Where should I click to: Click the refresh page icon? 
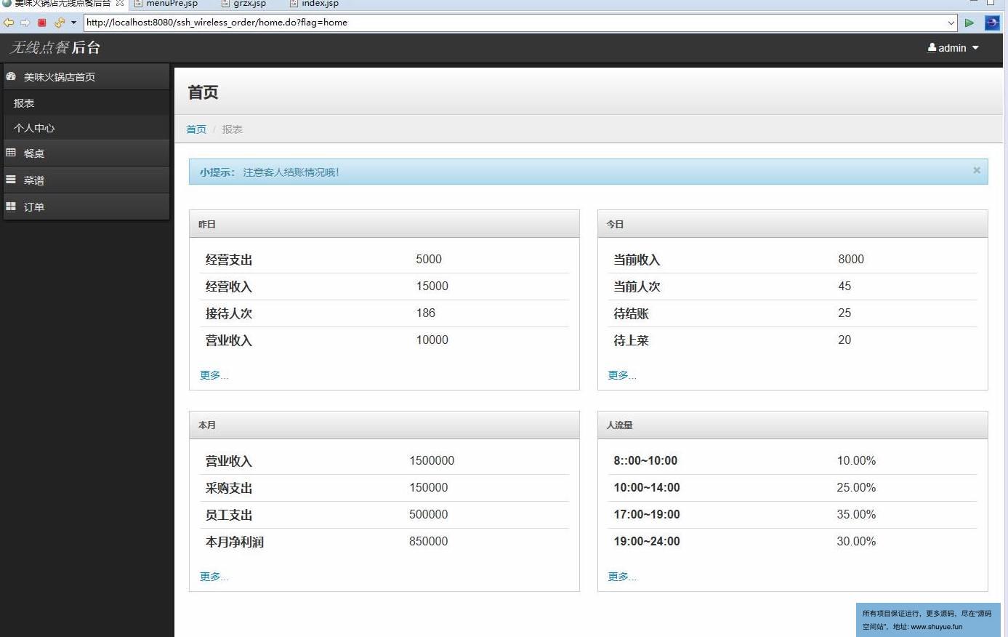click(60, 23)
